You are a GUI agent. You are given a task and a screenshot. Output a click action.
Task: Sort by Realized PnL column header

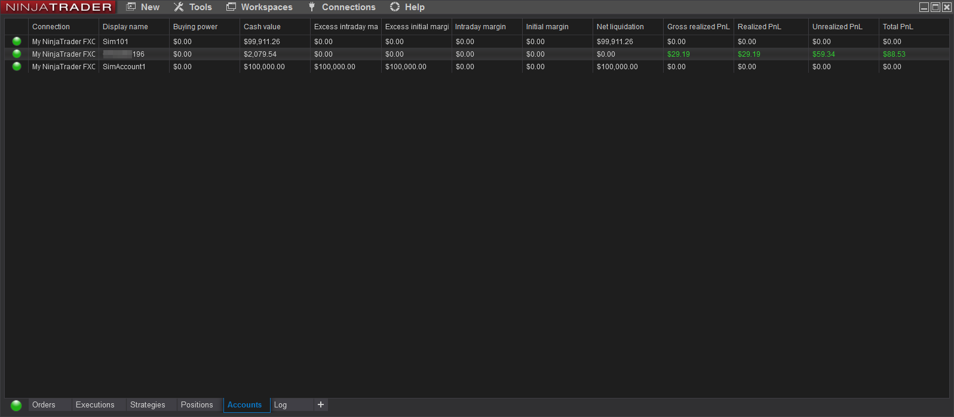tap(771, 27)
